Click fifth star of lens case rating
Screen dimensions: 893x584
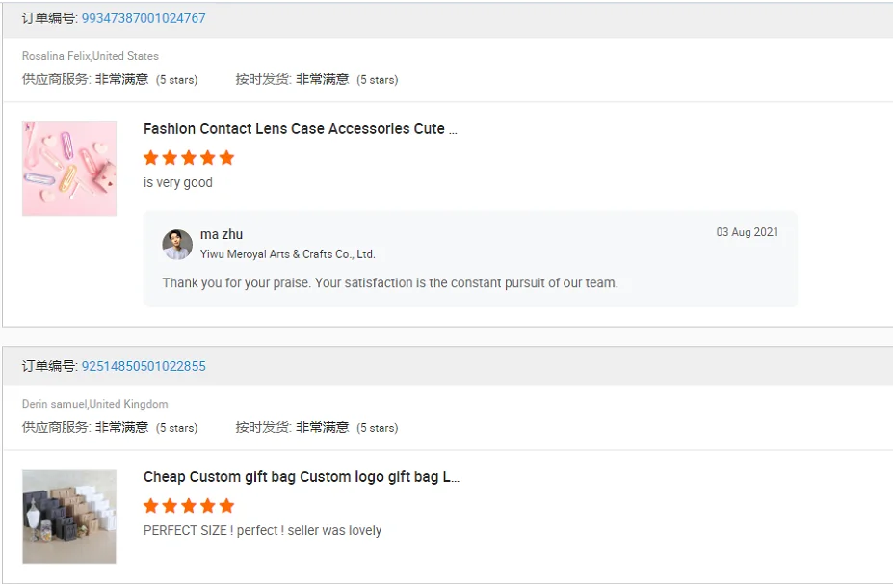click(226, 158)
